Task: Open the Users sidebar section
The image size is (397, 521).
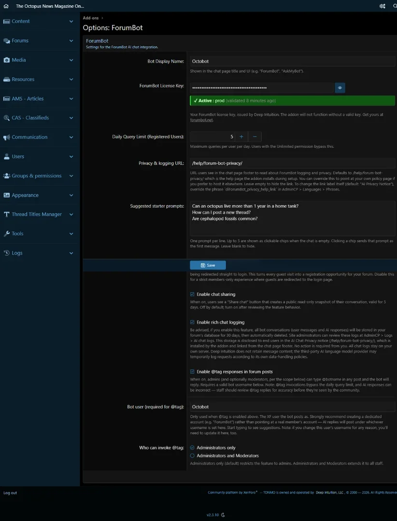Action: 18,156
